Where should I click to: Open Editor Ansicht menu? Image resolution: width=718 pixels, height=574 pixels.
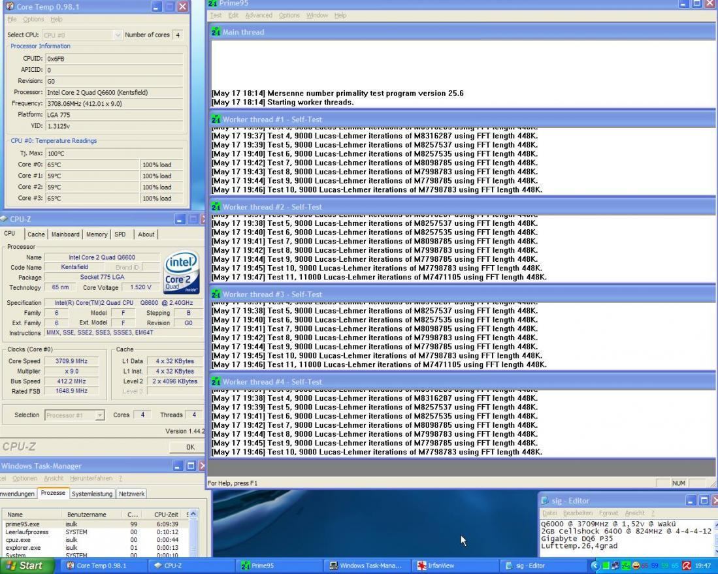[634, 513]
